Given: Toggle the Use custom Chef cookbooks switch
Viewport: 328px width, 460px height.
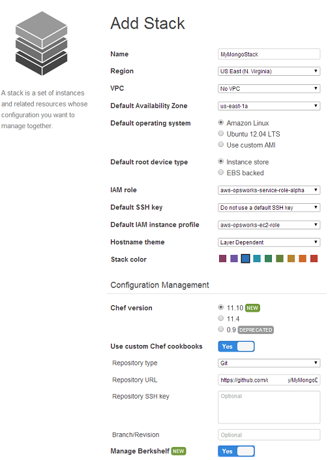Looking at the screenshot, I should point(236,346).
